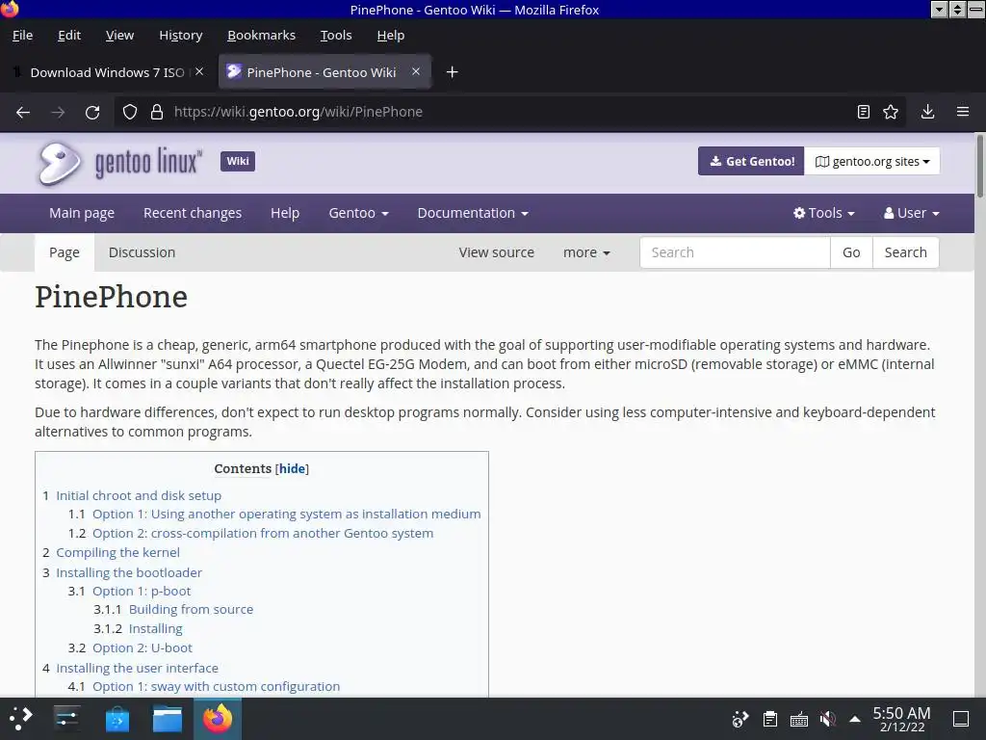The width and height of the screenshot is (986, 740).
Task: Expand the more dropdown
Action: tap(586, 252)
